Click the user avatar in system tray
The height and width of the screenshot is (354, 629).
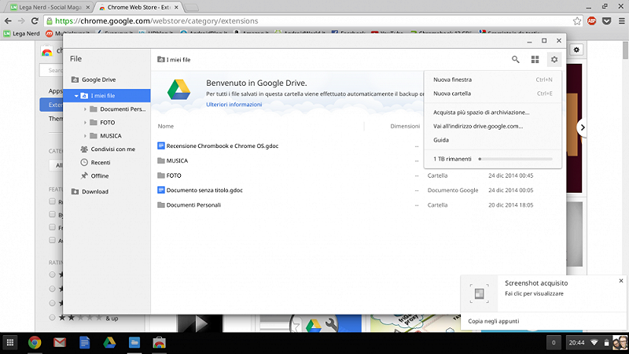click(620, 343)
